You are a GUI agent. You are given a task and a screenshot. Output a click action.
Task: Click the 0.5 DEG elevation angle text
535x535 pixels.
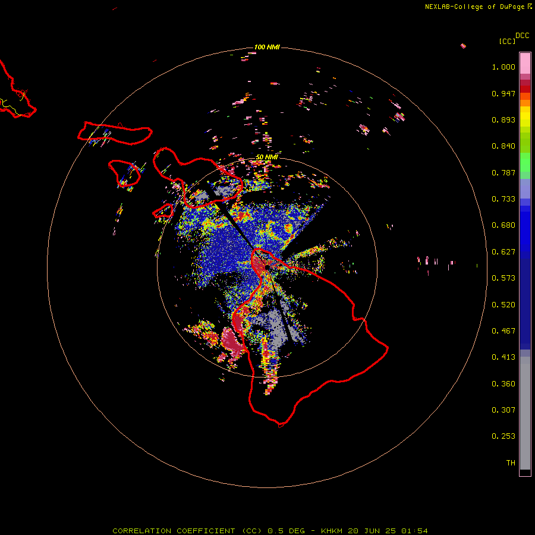click(287, 531)
